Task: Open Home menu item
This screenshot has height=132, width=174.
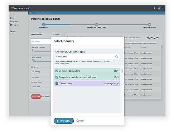Action: point(14,18)
